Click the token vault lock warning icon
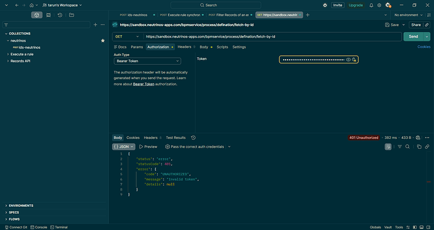 point(354,60)
